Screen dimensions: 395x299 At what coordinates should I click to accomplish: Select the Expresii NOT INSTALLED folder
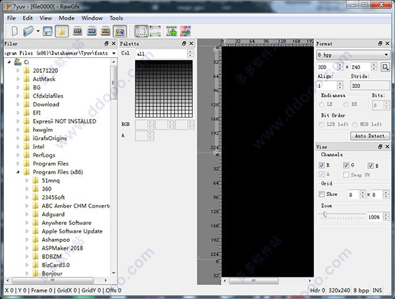(65, 121)
